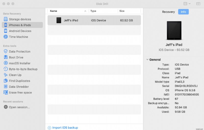
Task: Click the Data Shredder icon
Action: 6,87
